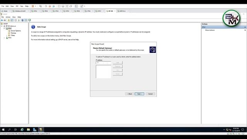Select Filters in the tree
Screen dimensions: 247x139
[13, 36]
